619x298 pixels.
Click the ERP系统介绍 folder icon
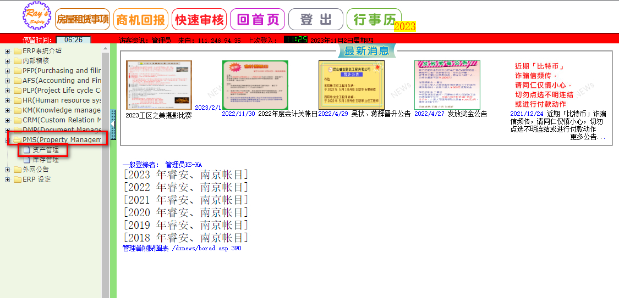pos(18,51)
